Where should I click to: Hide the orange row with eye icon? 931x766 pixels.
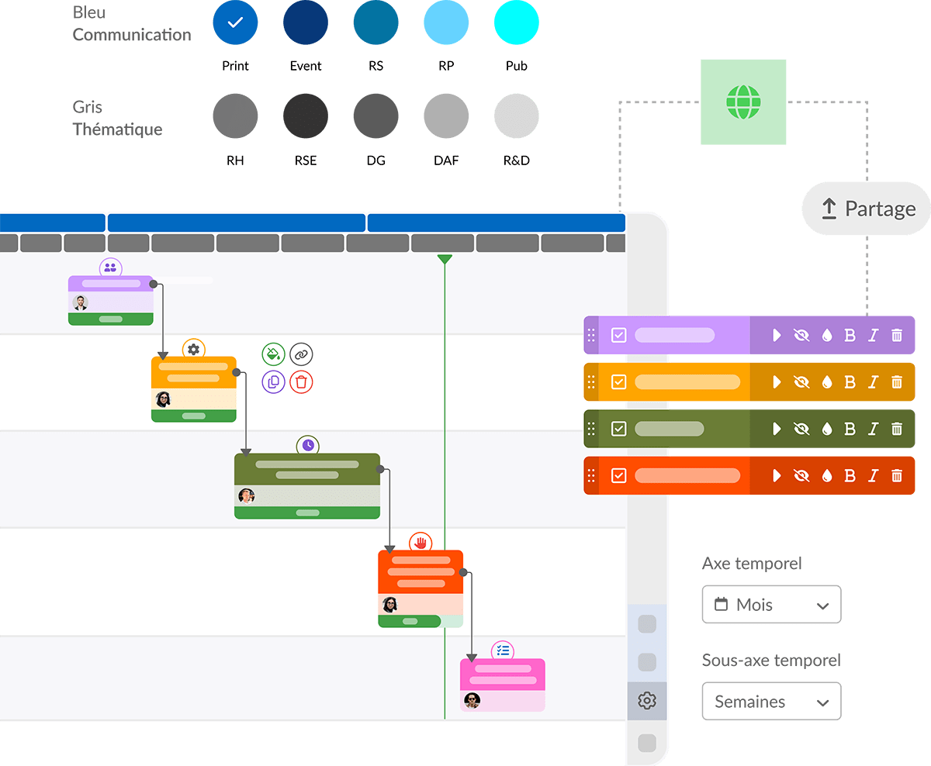(802, 381)
